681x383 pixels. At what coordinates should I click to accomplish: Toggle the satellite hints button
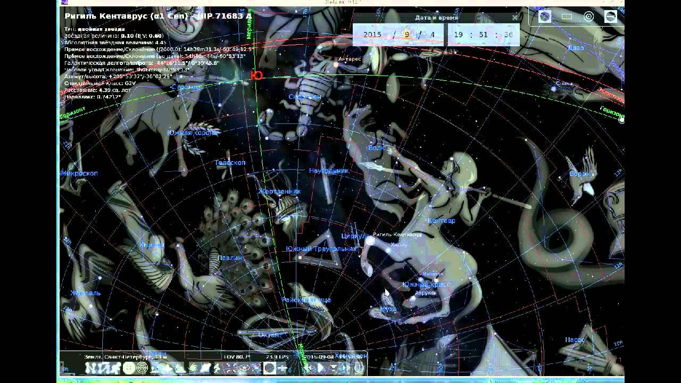point(282,368)
